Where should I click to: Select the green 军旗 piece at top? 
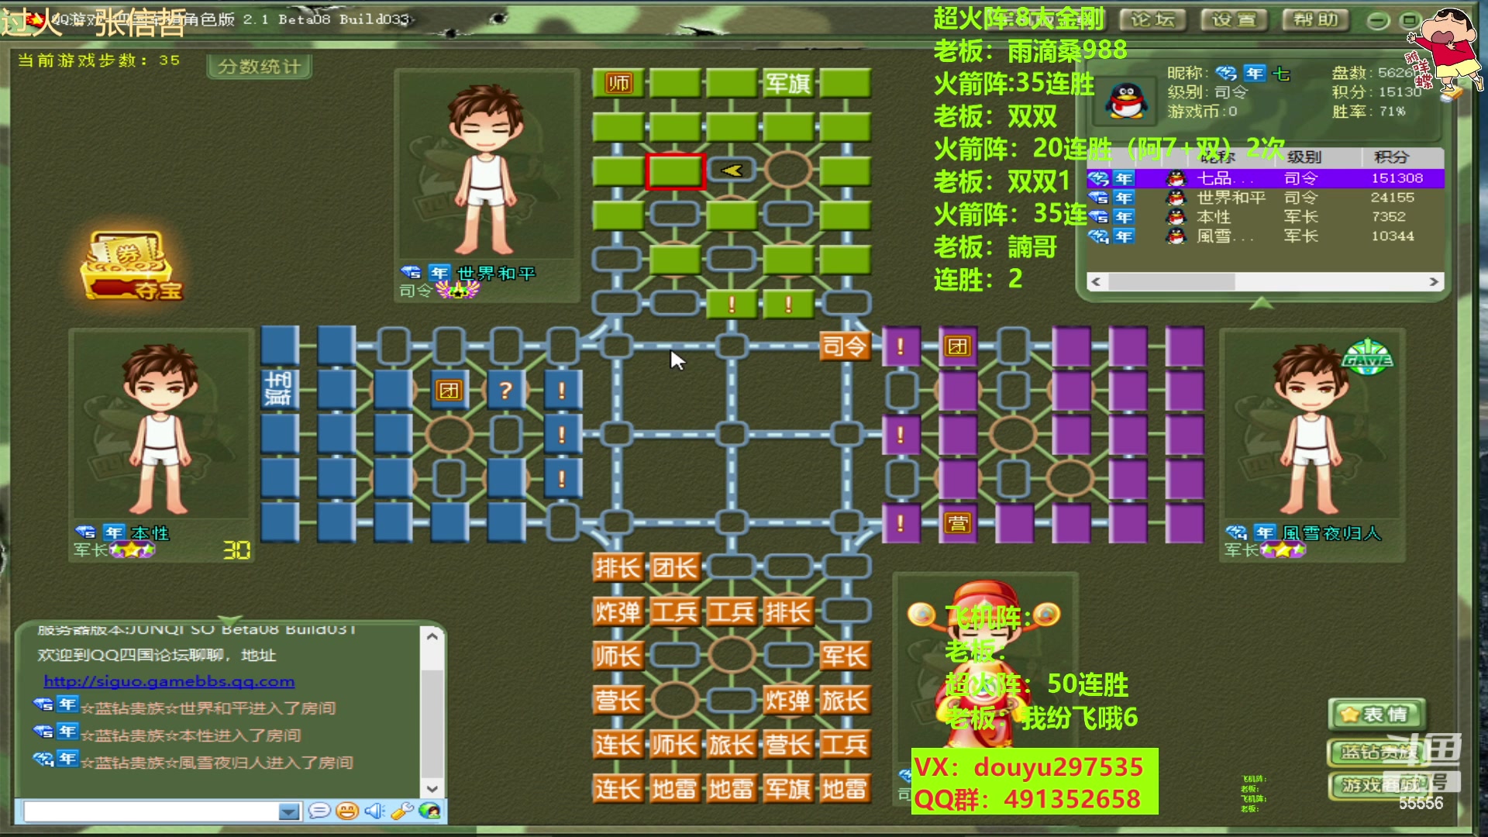[788, 83]
